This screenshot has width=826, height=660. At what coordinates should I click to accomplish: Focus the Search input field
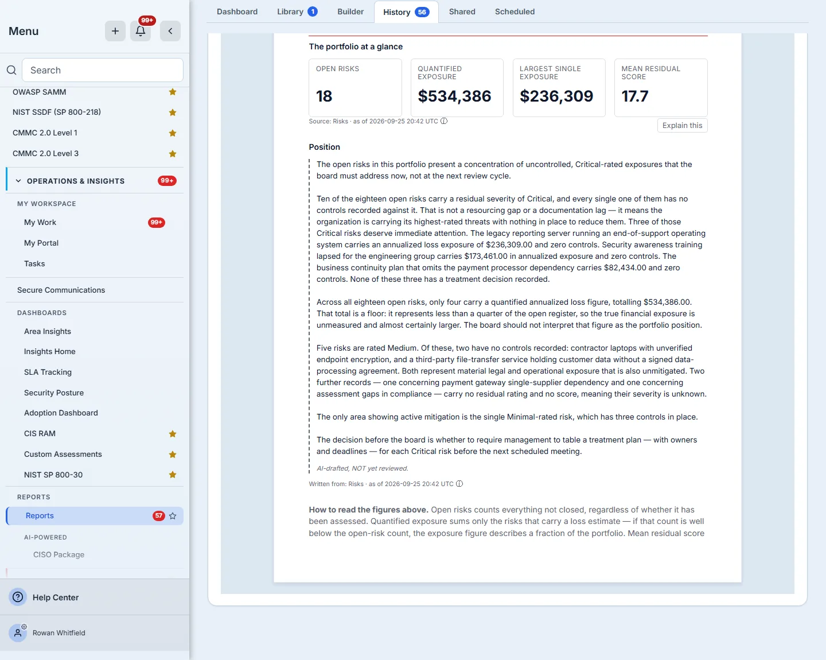point(103,70)
